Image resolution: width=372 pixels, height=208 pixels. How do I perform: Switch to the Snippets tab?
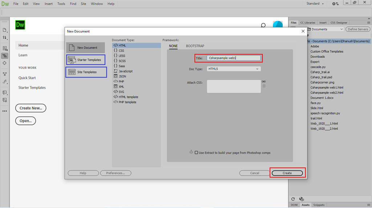coord(319,205)
